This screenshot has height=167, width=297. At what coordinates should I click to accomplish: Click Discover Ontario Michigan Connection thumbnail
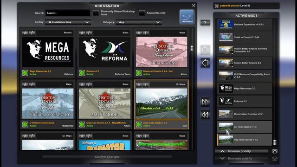click(x=48, y=103)
